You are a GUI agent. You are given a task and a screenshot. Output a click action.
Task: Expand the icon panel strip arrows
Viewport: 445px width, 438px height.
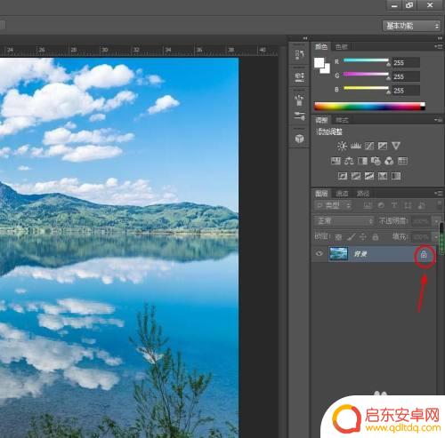click(x=305, y=38)
